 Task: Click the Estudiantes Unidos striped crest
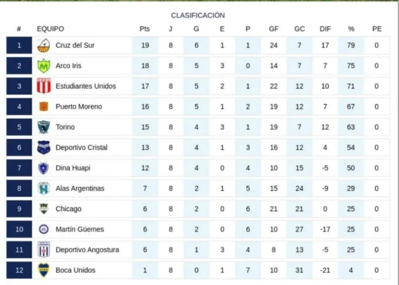click(43, 86)
